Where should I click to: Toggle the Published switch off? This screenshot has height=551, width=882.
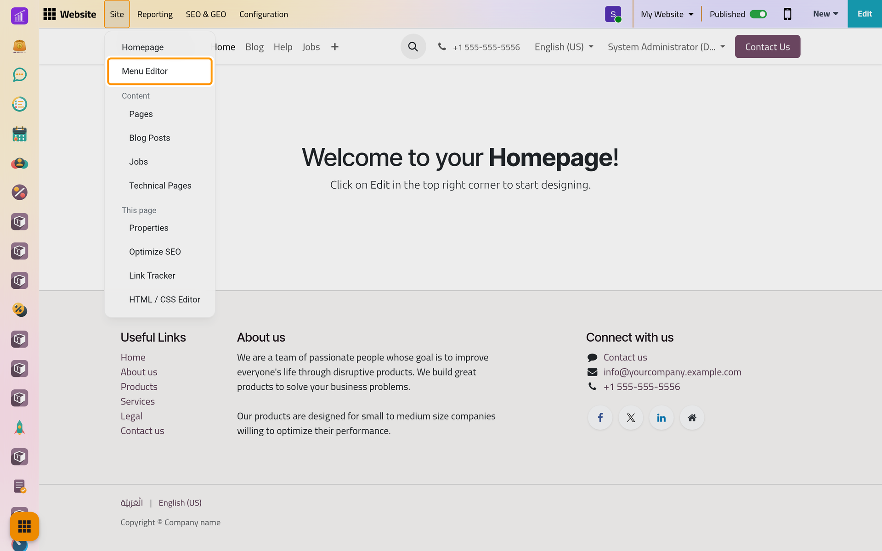tap(758, 14)
